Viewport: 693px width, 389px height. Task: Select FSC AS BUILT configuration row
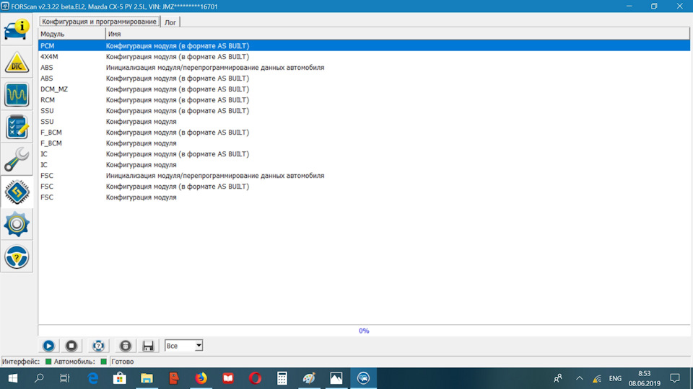[364, 187]
